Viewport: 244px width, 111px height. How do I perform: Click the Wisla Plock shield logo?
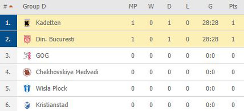tap(27, 89)
